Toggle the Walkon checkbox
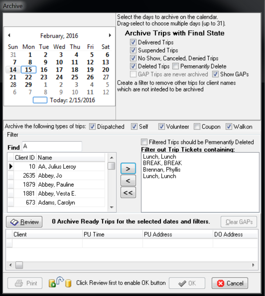Screen dimensions: 265x296 pos(228,126)
